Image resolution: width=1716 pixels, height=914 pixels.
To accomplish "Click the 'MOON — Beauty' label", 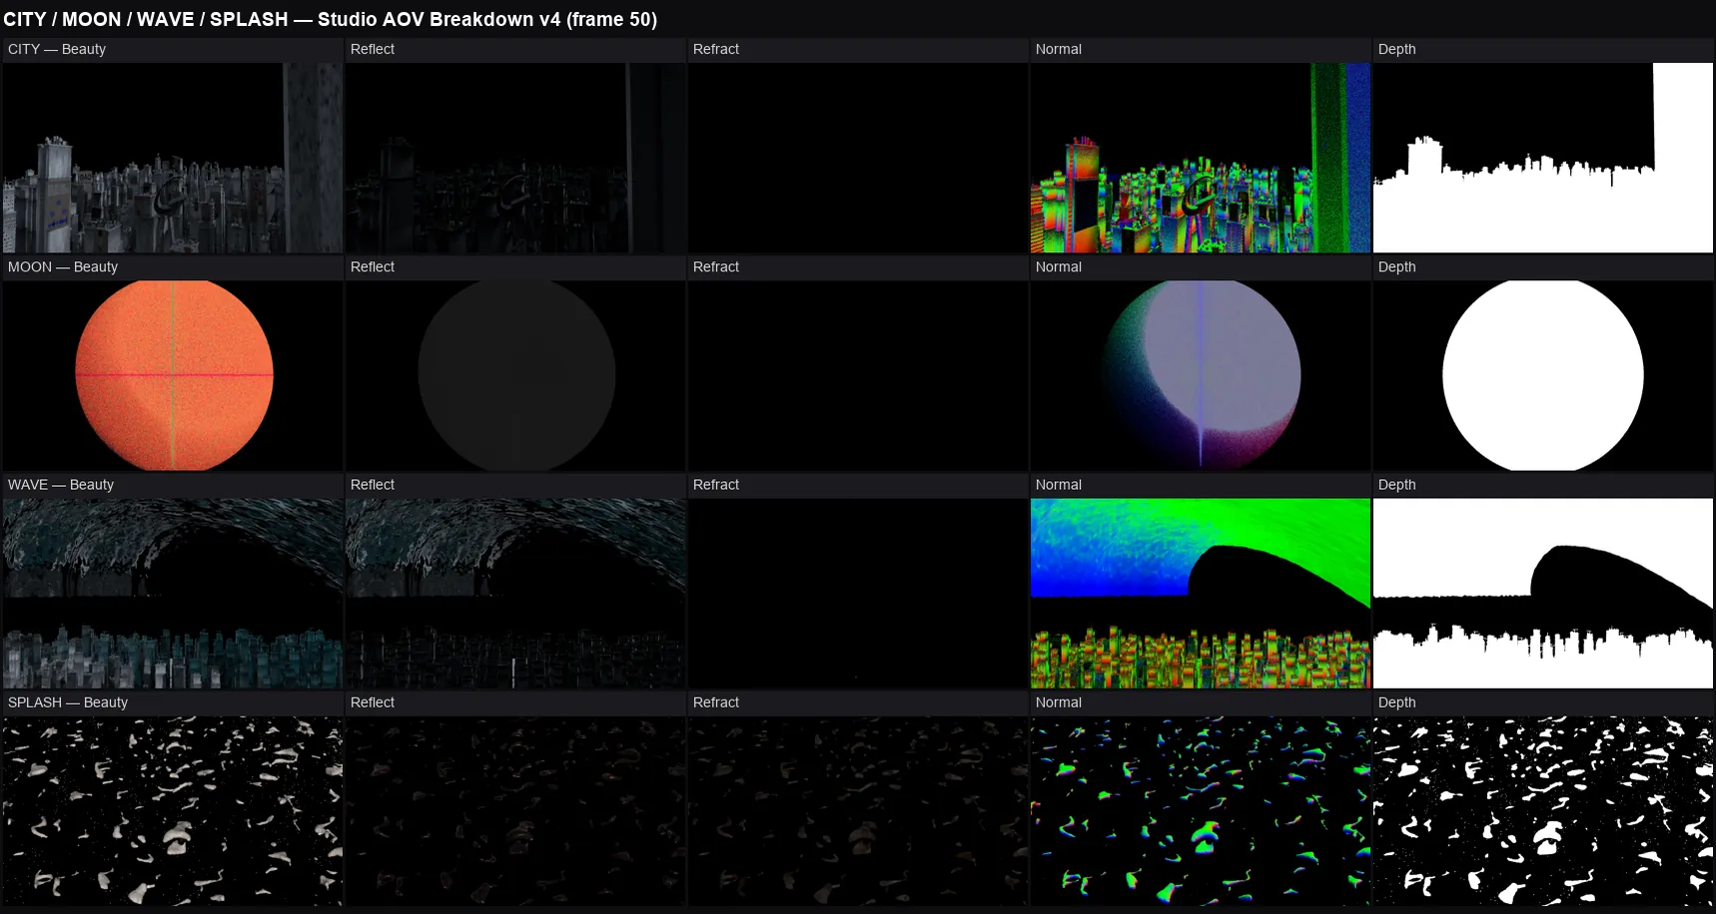I will coord(63,266).
